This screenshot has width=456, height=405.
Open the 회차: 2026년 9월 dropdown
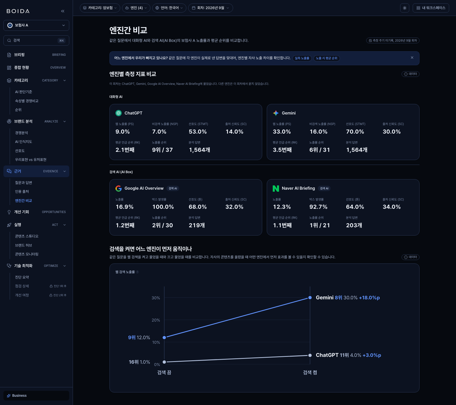pos(211,8)
